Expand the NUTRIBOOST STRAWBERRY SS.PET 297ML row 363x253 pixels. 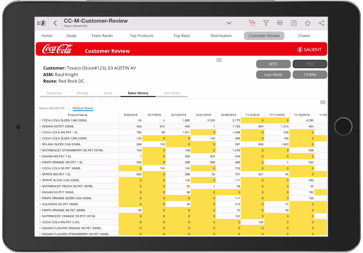tap(40, 150)
